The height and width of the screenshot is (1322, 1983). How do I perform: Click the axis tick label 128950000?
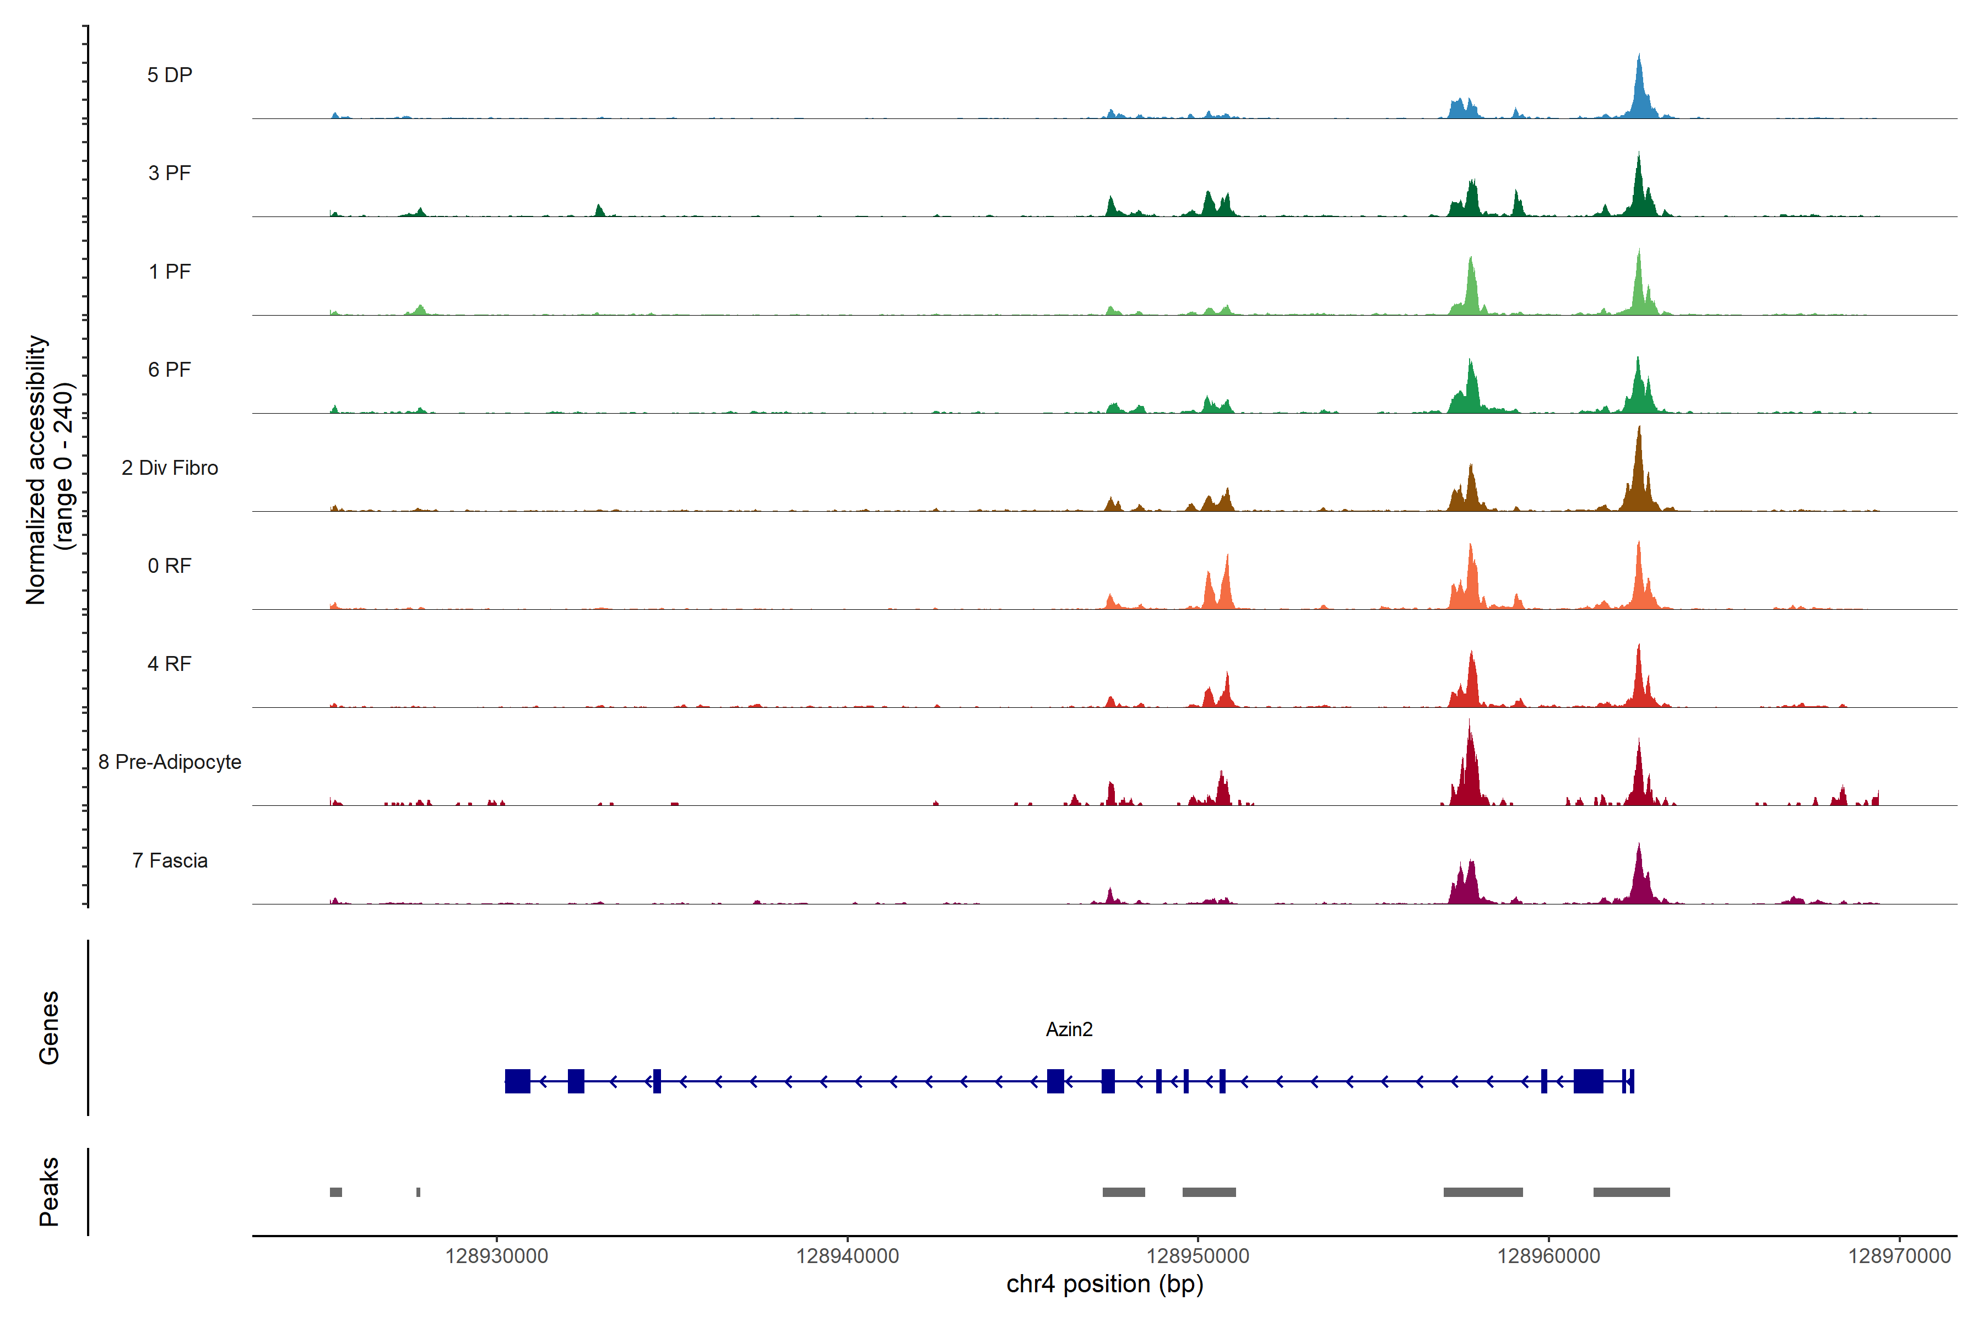click(x=1198, y=1256)
